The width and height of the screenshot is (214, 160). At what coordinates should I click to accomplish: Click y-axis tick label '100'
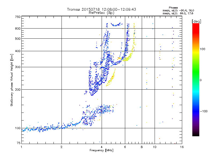[18, 128]
